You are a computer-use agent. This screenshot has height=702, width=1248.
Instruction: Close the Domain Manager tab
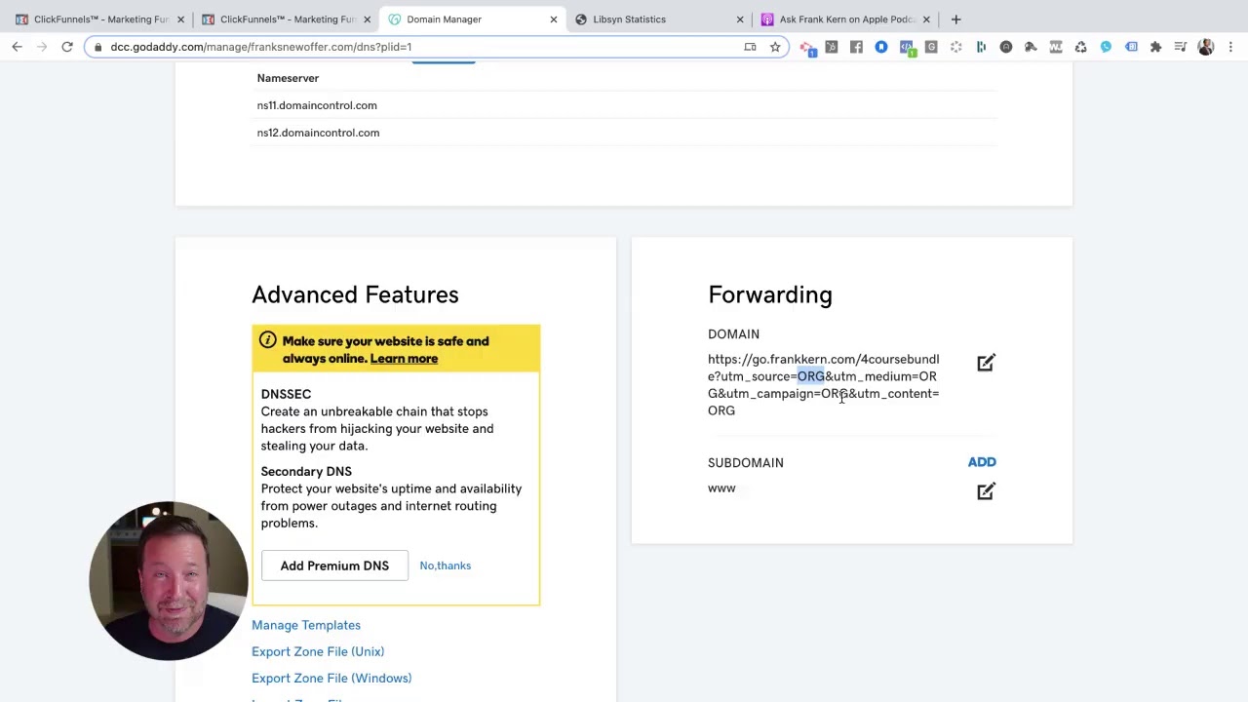tap(554, 19)
